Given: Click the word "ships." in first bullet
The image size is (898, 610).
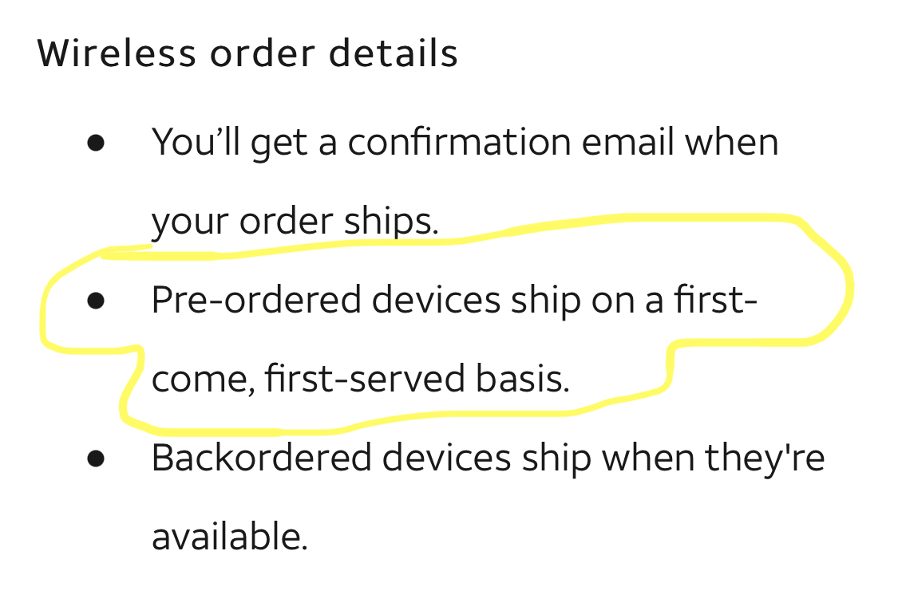Looking at the screenshot, I should point(391,222).
